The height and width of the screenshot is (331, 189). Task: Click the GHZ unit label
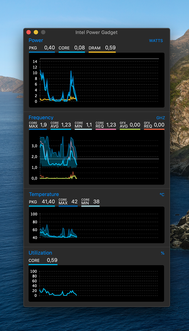[160, 118]
